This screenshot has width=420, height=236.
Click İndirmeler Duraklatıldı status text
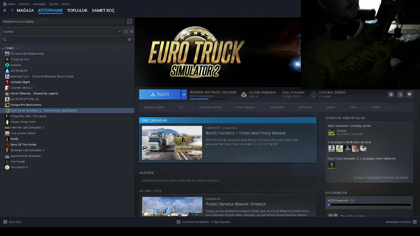[x=206, y=222]
